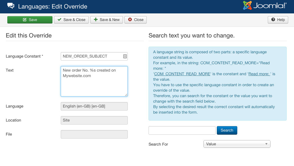Click the Languages speech bubbles icon
Viewport: 294px width, 166px height.
(x=11, y=6)
